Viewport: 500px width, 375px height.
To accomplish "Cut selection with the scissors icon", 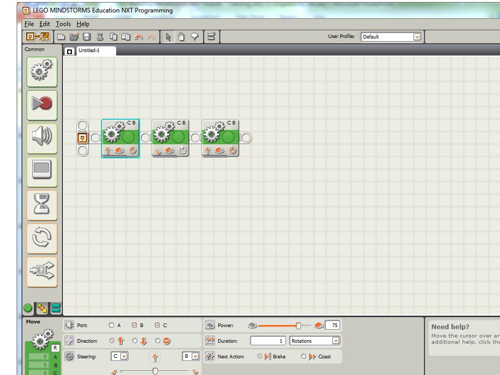I will point(100,36).
